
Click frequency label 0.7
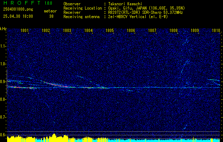point(3,117)
